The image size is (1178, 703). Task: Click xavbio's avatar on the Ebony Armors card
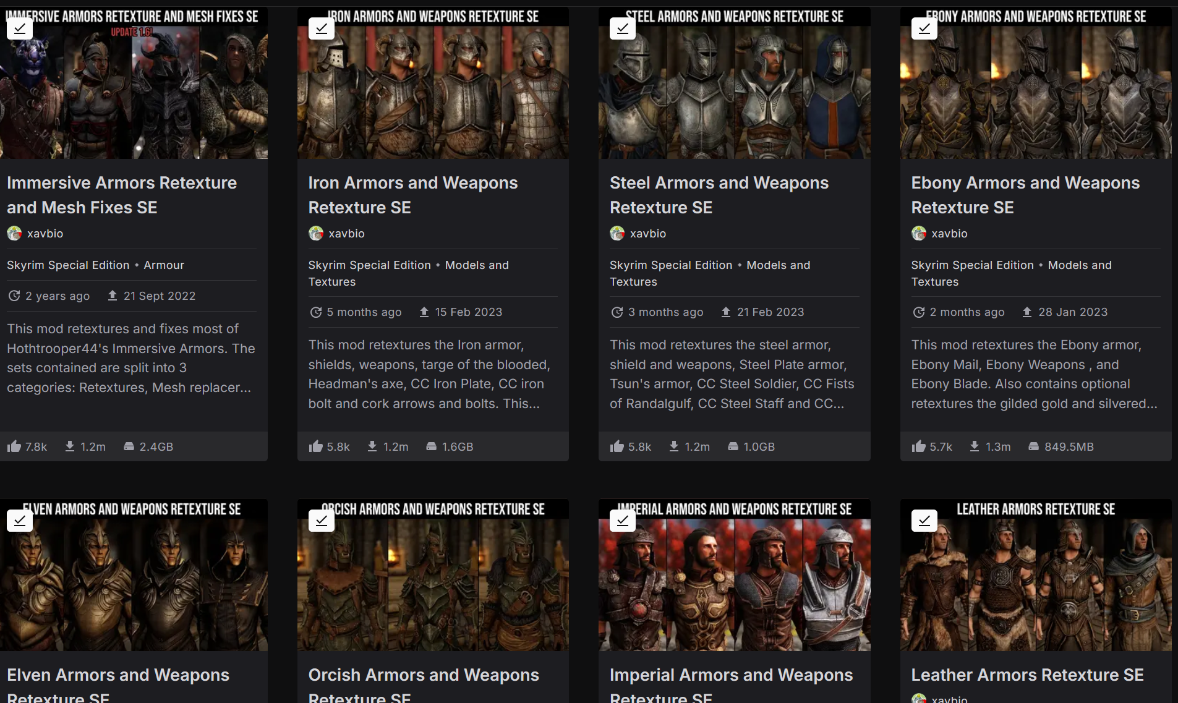coord(919,233)
